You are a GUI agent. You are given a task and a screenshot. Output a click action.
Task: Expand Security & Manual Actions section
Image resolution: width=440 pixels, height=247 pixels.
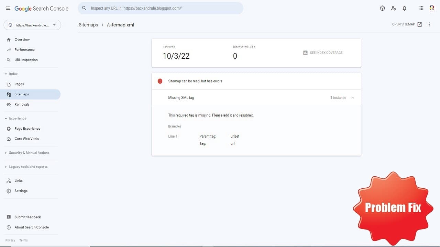pyautogui.click(x=6, y=153)
